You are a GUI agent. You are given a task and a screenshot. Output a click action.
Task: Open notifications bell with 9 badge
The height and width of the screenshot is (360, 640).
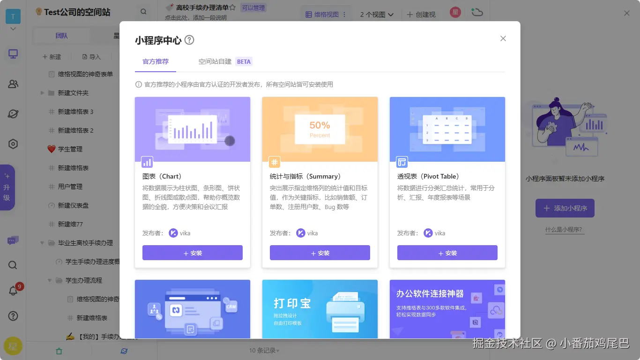coord(13,291)
